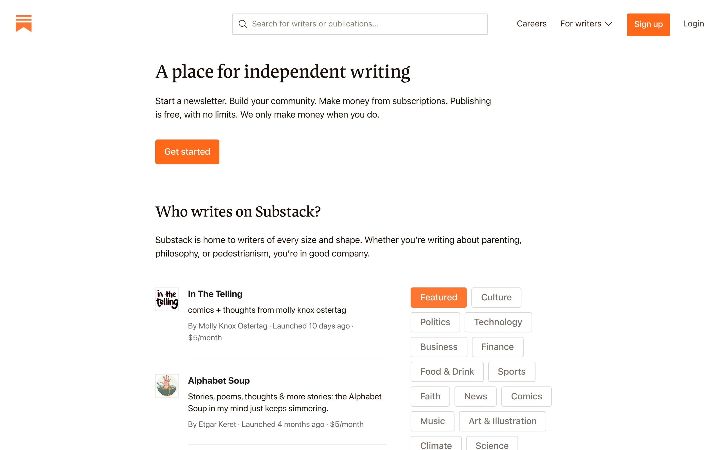Show Food & Drink publications

447,372
